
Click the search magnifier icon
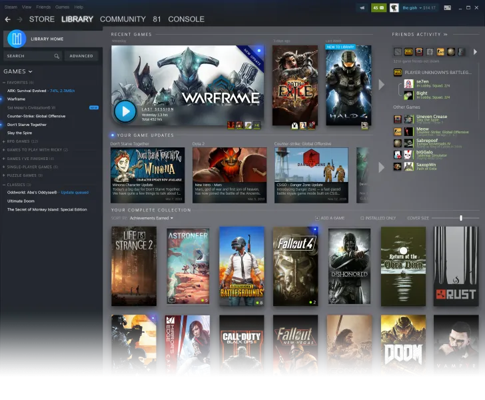56,56
